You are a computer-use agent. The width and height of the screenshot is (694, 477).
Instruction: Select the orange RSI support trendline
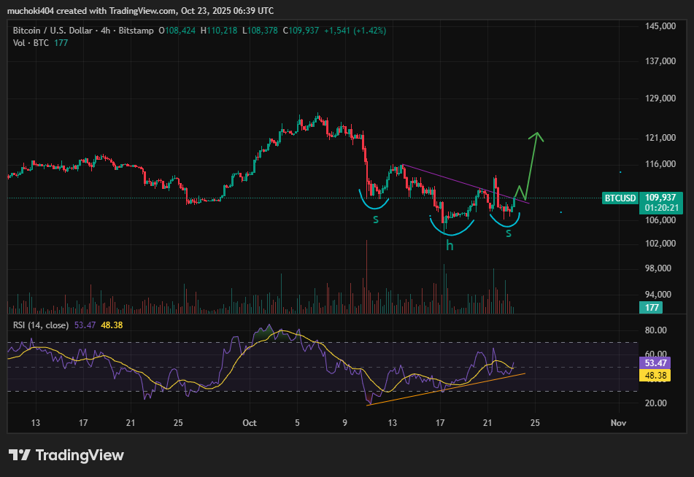pyautogui.click(x=445, y=389)
